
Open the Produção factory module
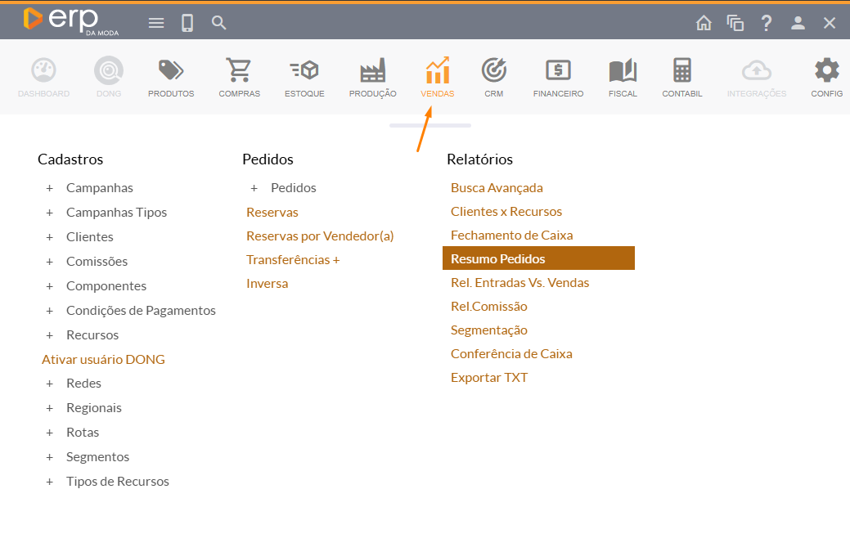[372, 71]
